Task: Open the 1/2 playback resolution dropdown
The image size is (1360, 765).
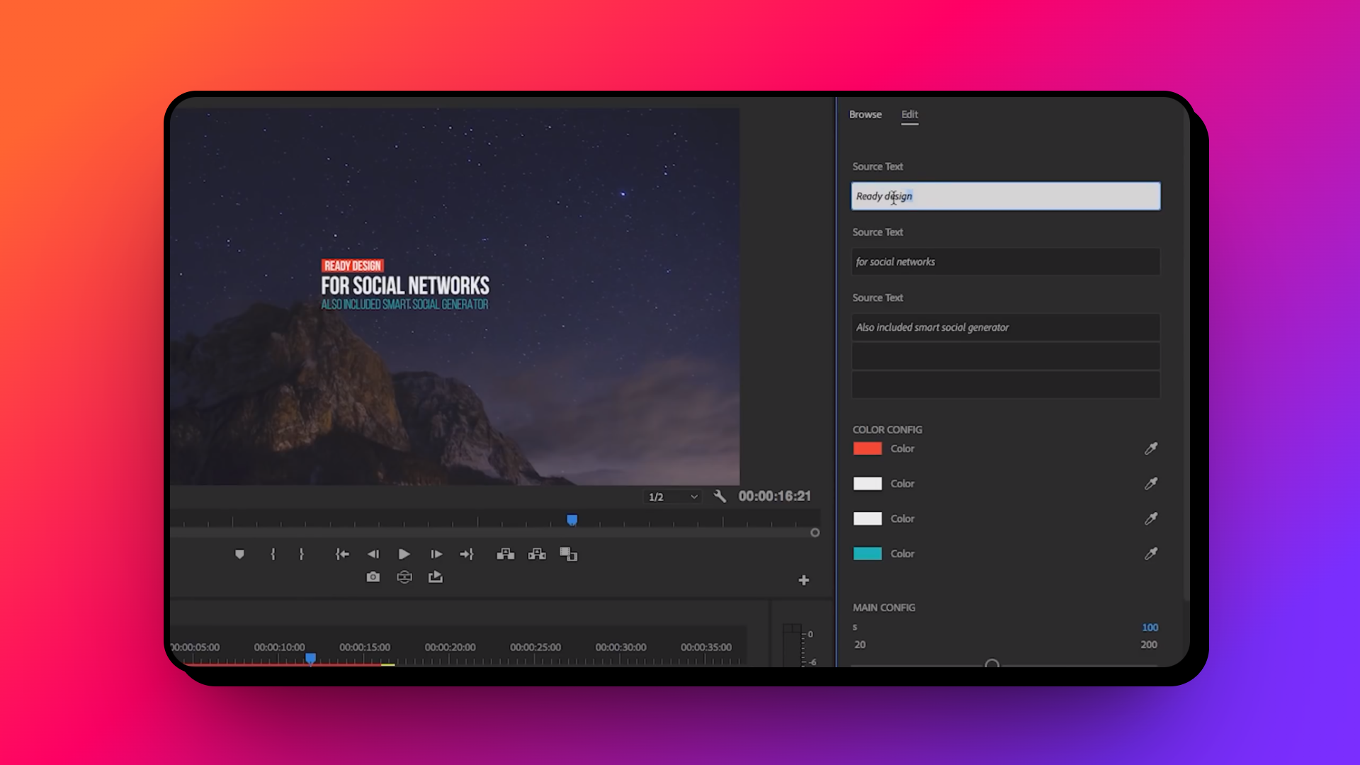Action: (x=673, y=497)
